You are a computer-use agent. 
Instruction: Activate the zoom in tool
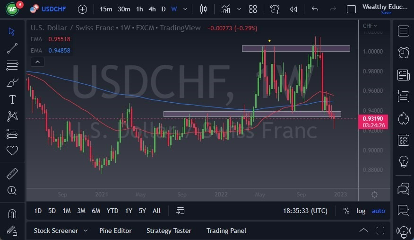point(12,190)
